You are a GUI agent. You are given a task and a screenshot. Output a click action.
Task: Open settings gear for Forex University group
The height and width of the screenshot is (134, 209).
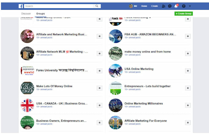click(100, 71)
